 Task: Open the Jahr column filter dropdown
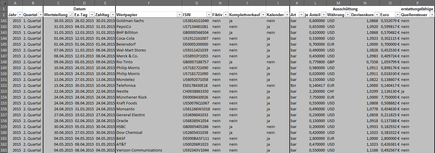point(20,15)
